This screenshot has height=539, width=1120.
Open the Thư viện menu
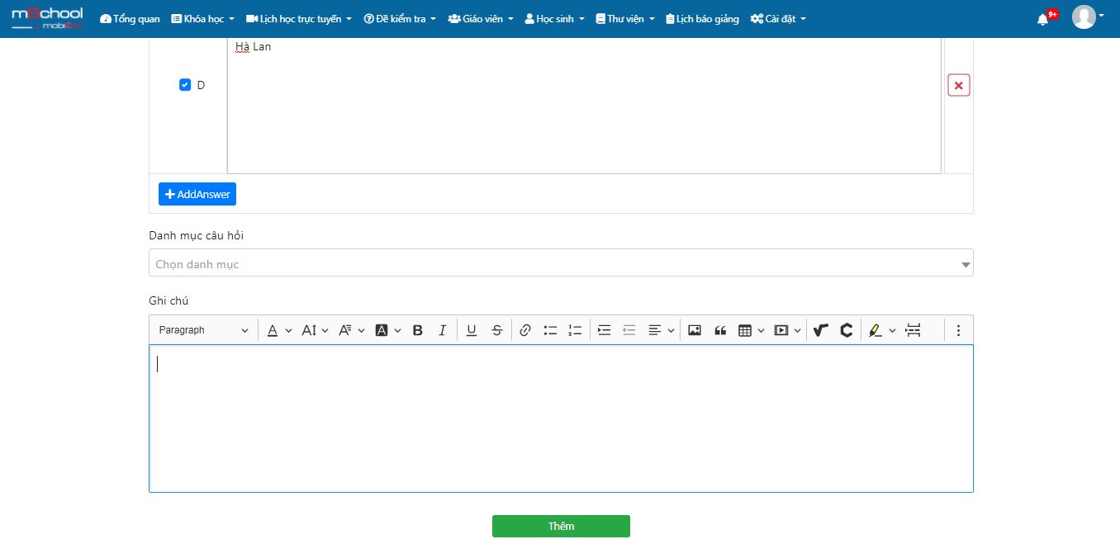(625, 19)
